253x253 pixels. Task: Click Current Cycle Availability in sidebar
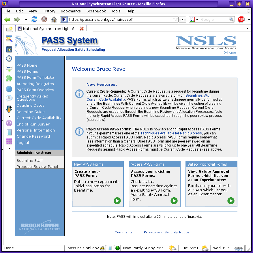coord(39,118)
